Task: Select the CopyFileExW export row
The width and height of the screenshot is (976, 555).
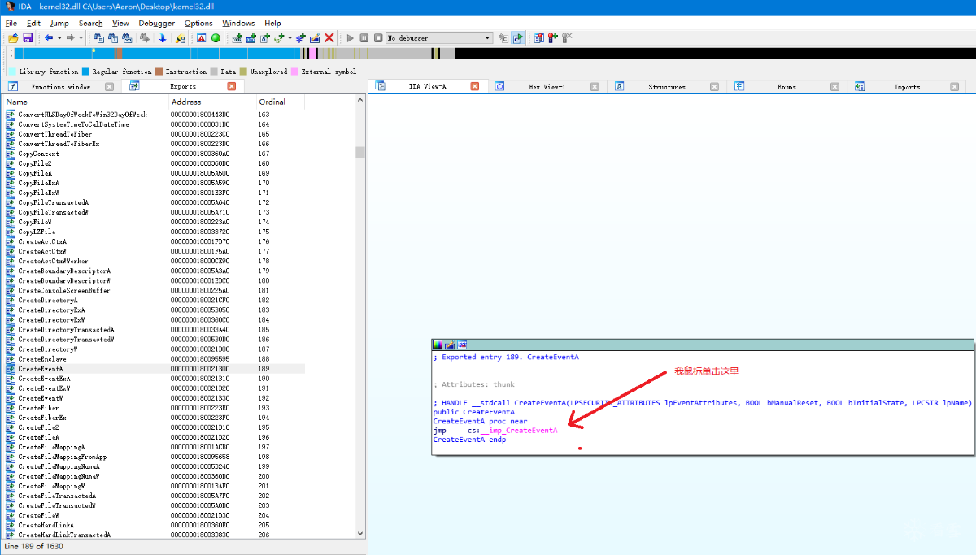Action: coord(155,193)
